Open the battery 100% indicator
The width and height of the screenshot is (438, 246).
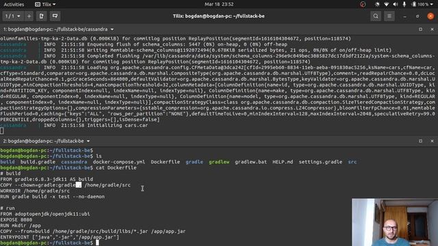(420, 4)
